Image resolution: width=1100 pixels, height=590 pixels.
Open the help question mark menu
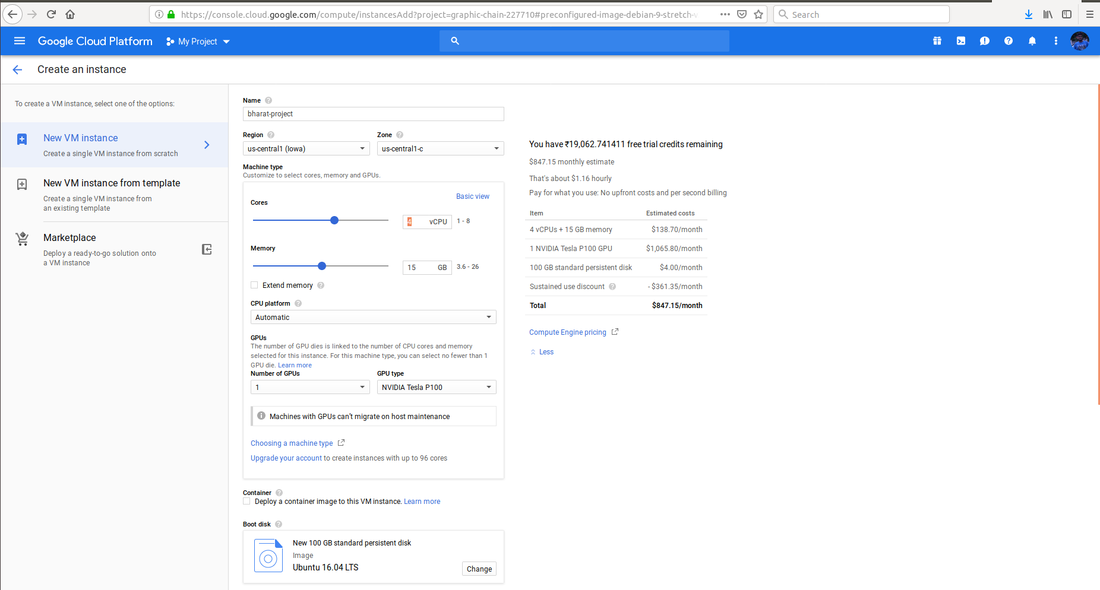(x=1009, y=41)
